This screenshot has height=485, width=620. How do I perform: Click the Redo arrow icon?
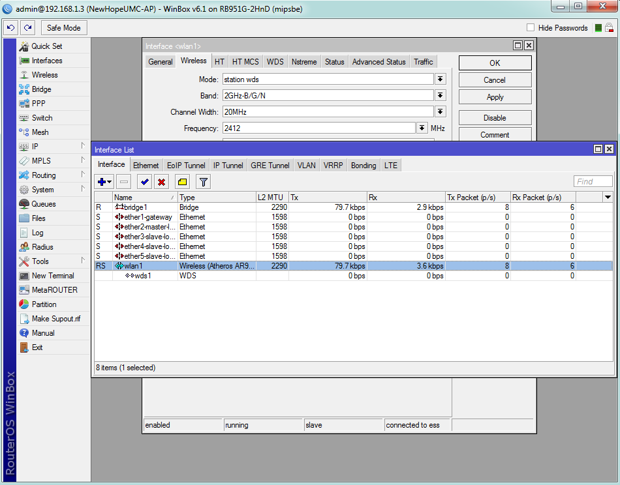[x=27, y=27]
